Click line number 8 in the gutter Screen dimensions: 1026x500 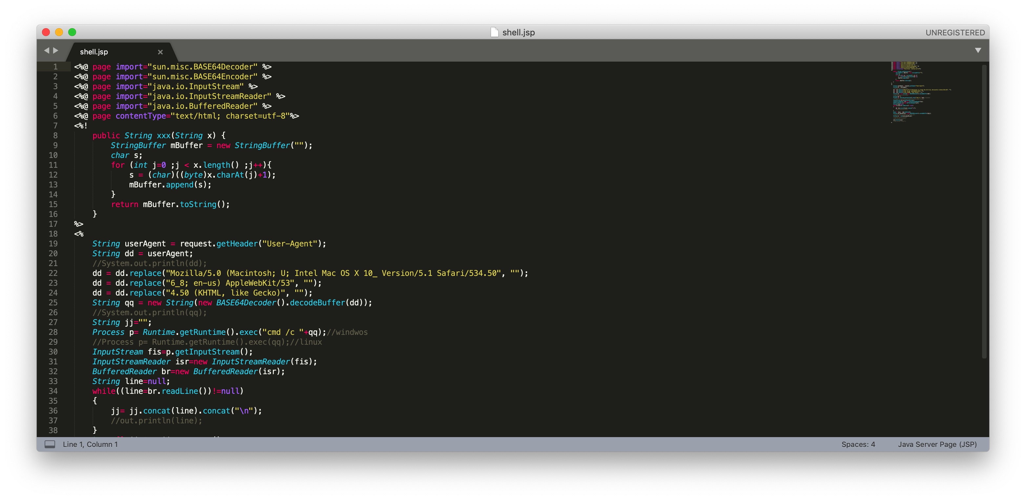pyautogui.click(x=55, y=136)
